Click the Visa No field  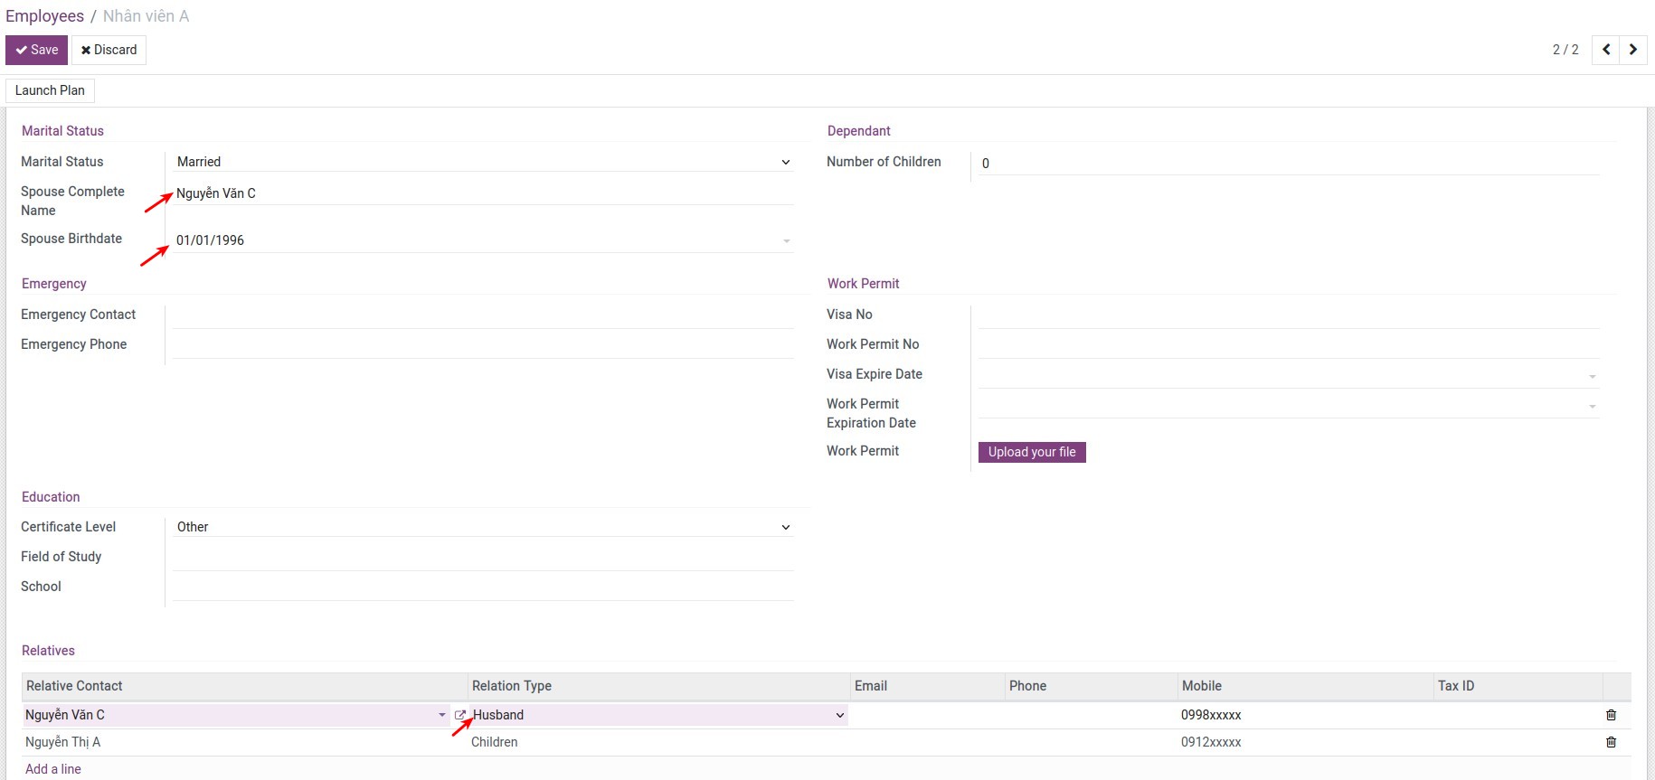(x=1289, y=315)
